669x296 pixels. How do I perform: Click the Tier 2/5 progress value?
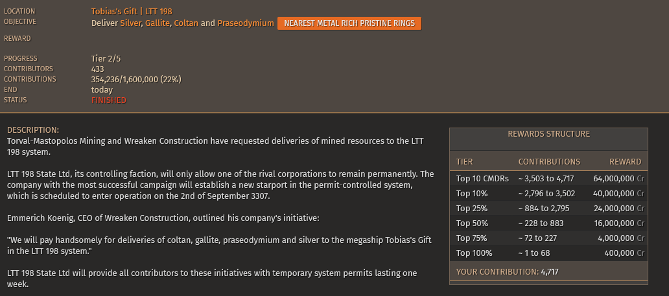coord(106,59)
